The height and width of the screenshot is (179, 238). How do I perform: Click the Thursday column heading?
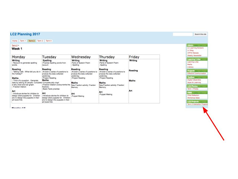coord(107,57)
